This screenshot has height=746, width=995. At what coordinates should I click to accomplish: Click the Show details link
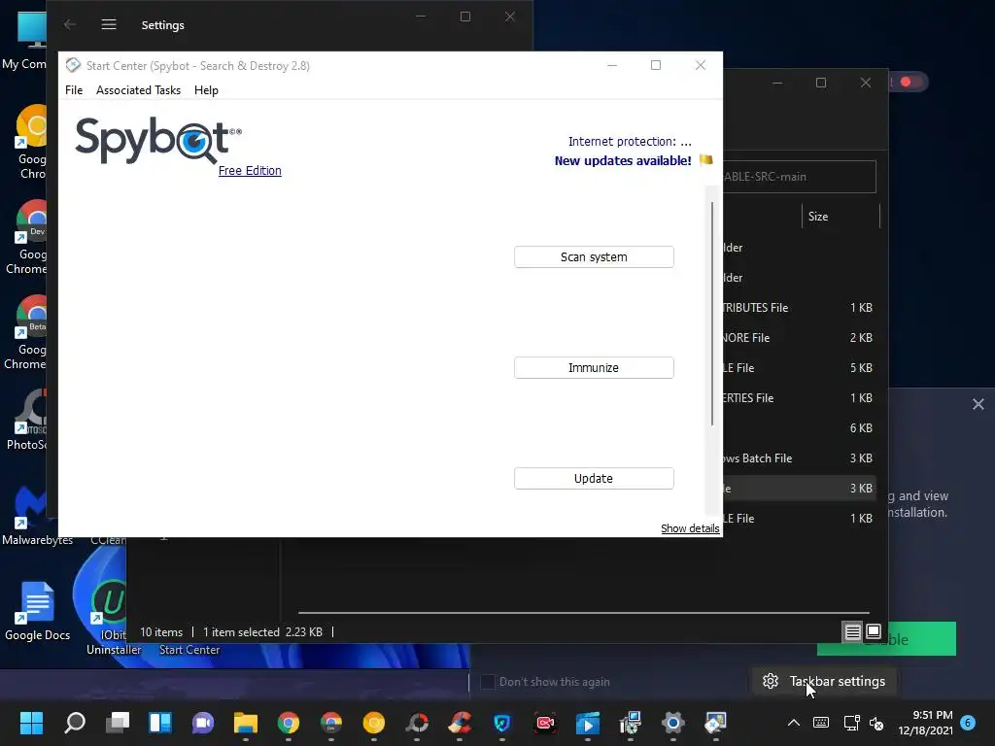click(690, 528)
